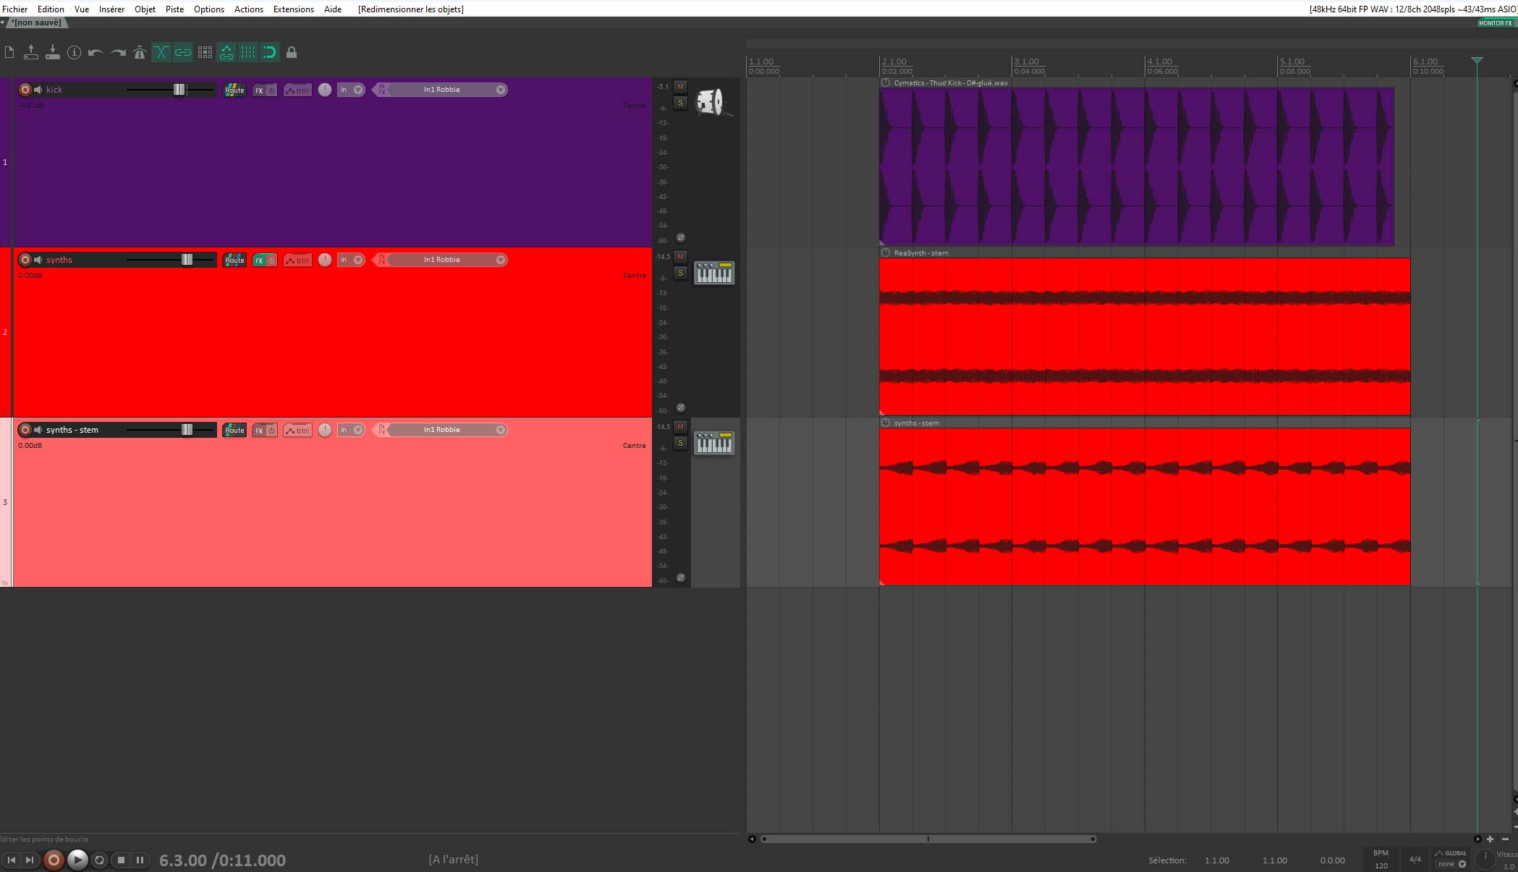1518x872 pixels.
Task: Adjust the kick track volume slider
Action: coord(177,89)
